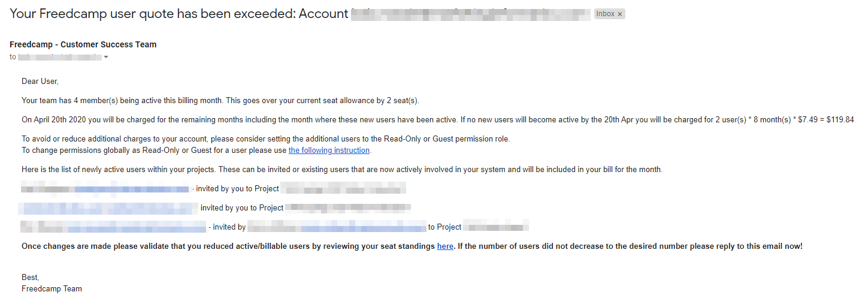The height and width of the screenshot is (304, 859).
Task: Open second newly active user's blurred email link
Action: tap(108, 208)
